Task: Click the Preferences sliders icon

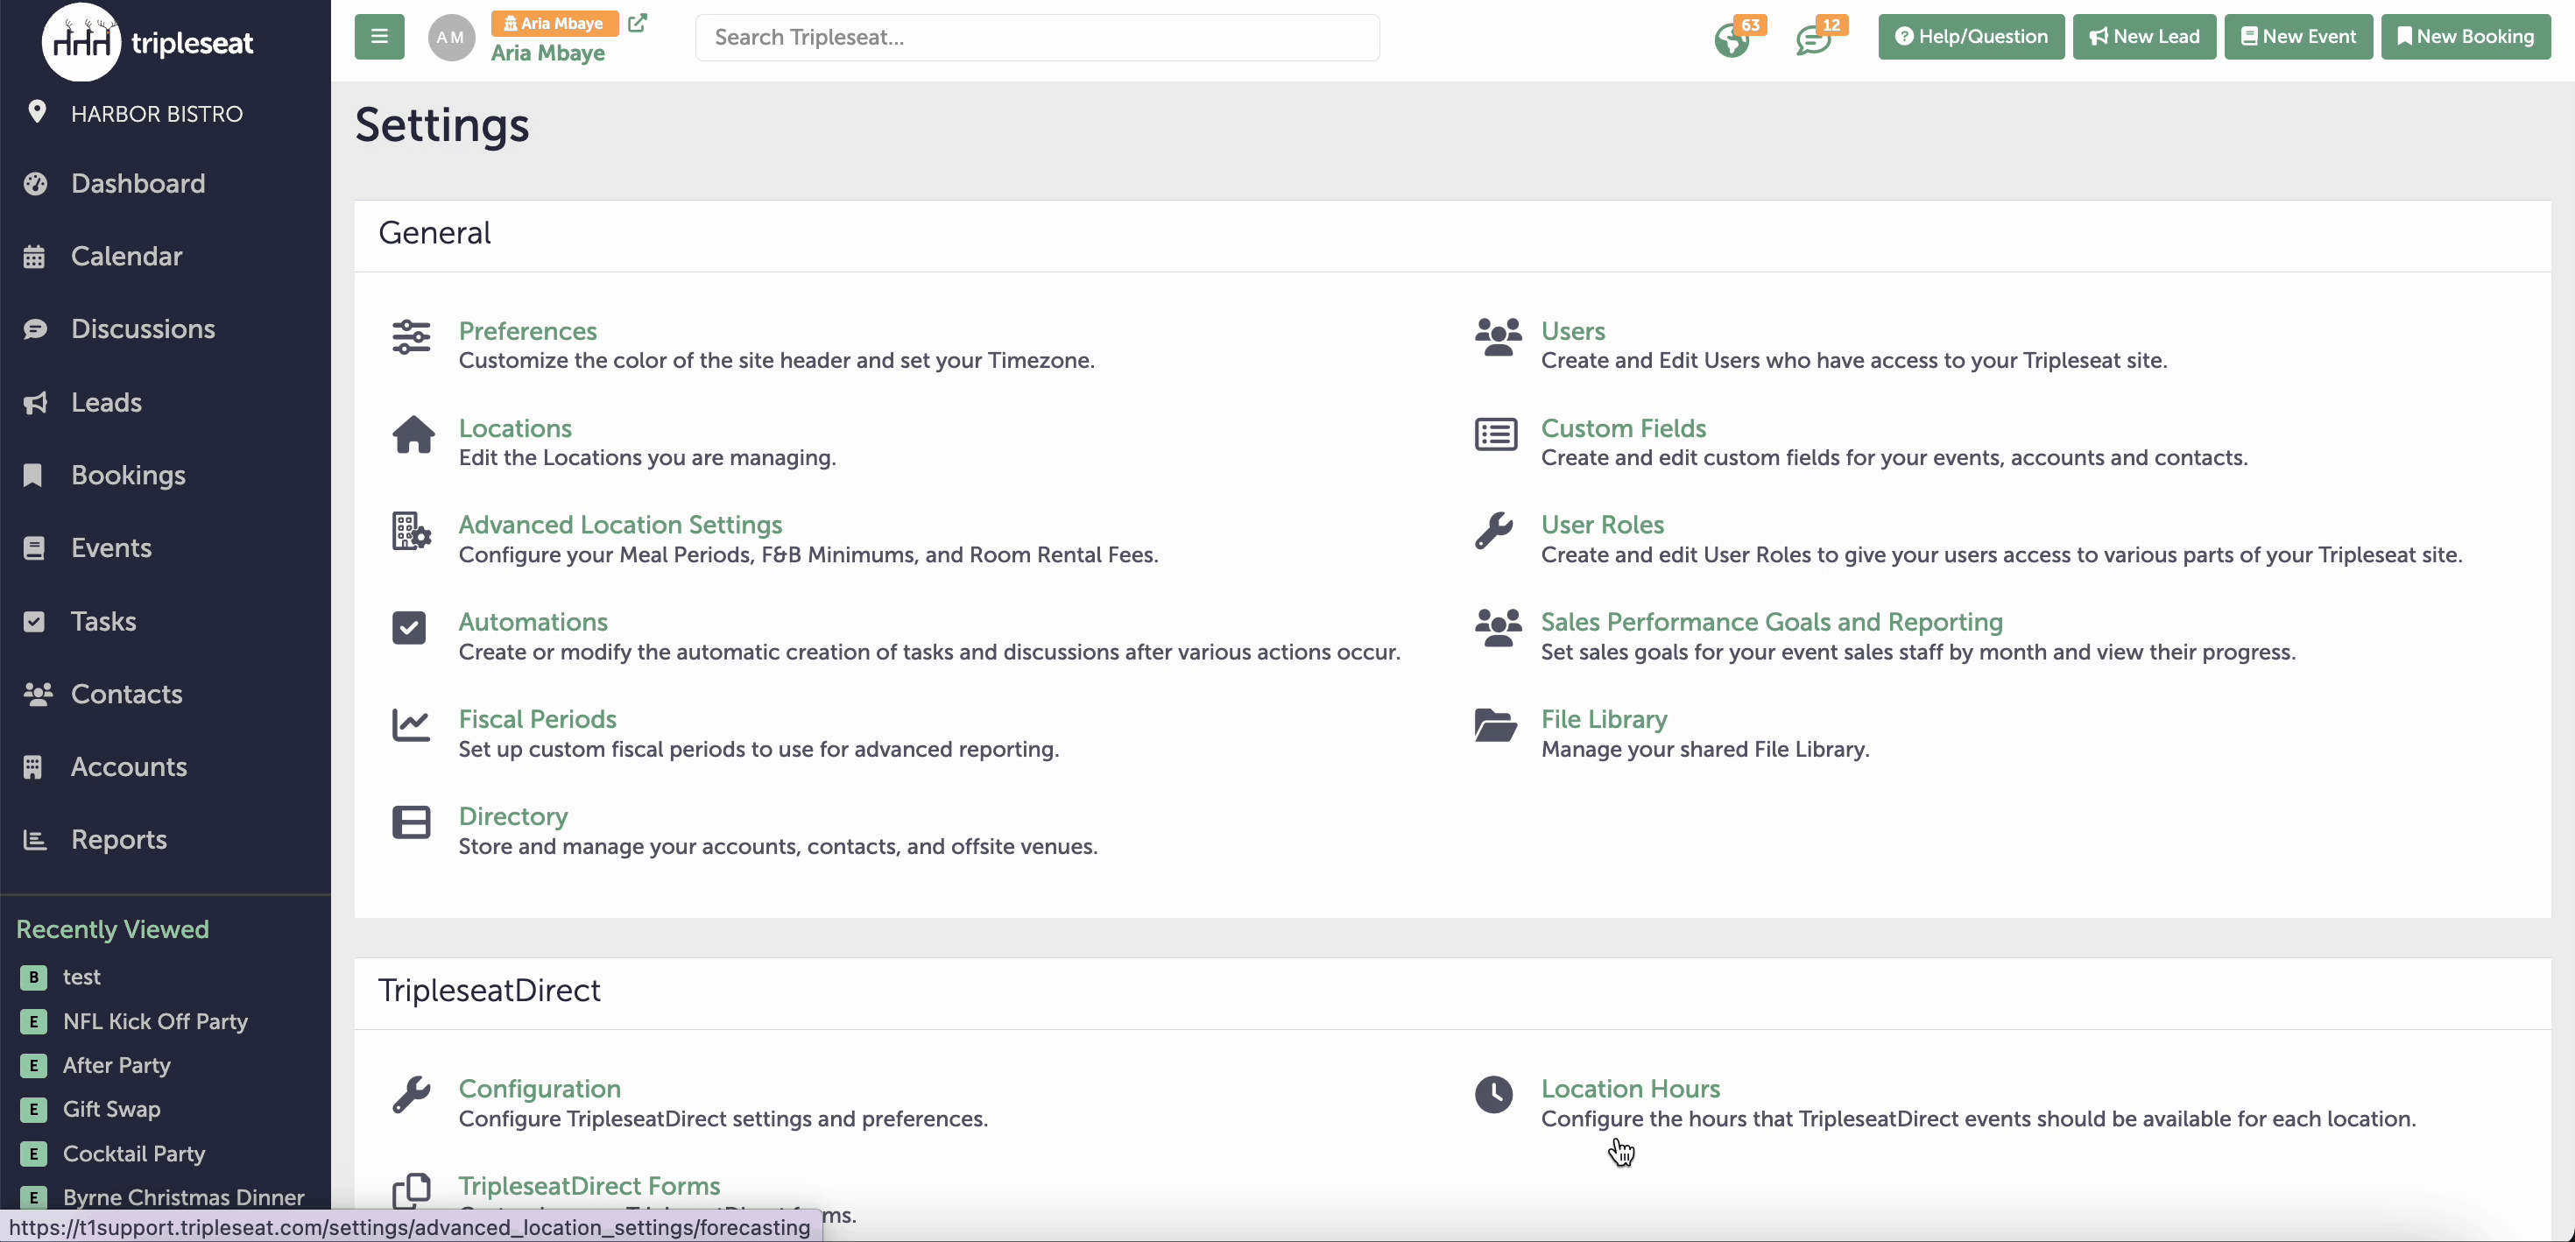Action: click(411, 337)
